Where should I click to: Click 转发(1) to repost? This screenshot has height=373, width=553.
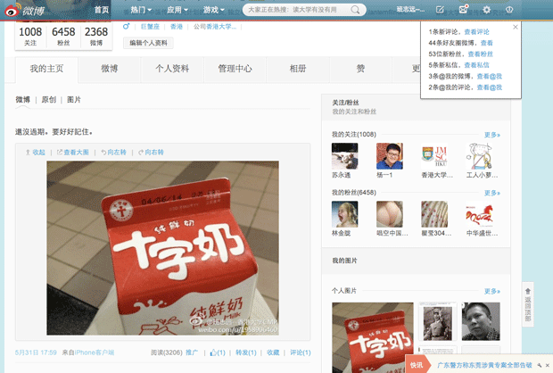246,352
